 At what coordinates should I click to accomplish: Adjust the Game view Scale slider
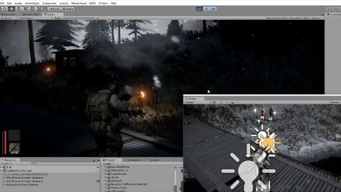click(79, 18)
